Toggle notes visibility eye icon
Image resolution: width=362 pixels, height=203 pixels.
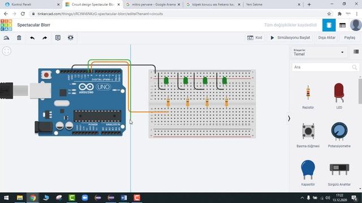click(70, 38)
